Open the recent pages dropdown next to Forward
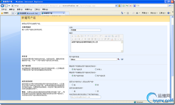 pyautogui.click(x=9, y=6)
